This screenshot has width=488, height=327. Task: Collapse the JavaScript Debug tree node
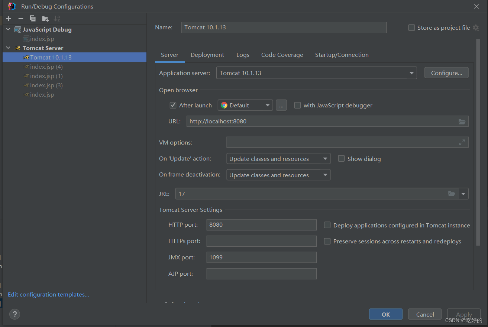(9, 30)
